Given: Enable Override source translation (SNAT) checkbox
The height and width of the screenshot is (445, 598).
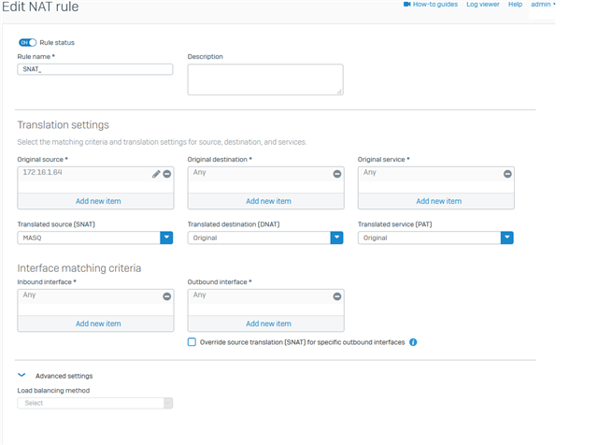Looking at the screenshot, I should (x=192, y=342).
